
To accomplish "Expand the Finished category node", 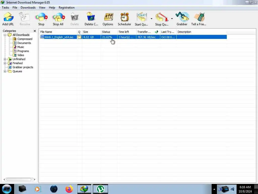I will tap(5, 63).
